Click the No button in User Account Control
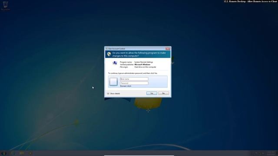The width and height of the screenshot is (278, 156). (x=163, y=93)
